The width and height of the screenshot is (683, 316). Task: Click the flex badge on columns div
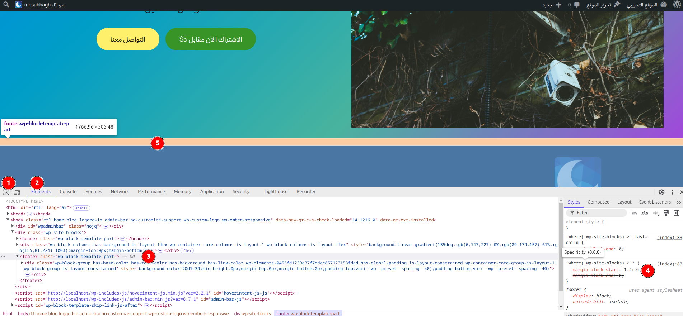(187, 251)
